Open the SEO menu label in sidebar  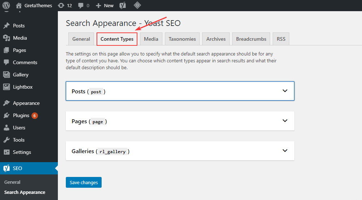point(17,168)
